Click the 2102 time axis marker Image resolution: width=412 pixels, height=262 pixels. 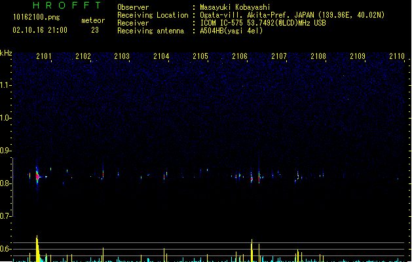point(83,56)
